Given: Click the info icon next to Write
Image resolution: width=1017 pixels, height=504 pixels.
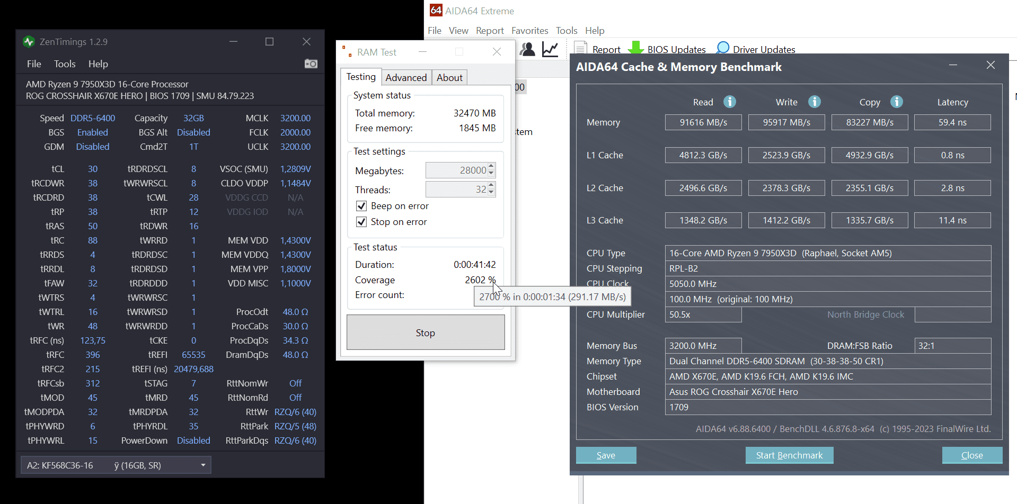Looking at the screenshot, I should pos(815,102).
